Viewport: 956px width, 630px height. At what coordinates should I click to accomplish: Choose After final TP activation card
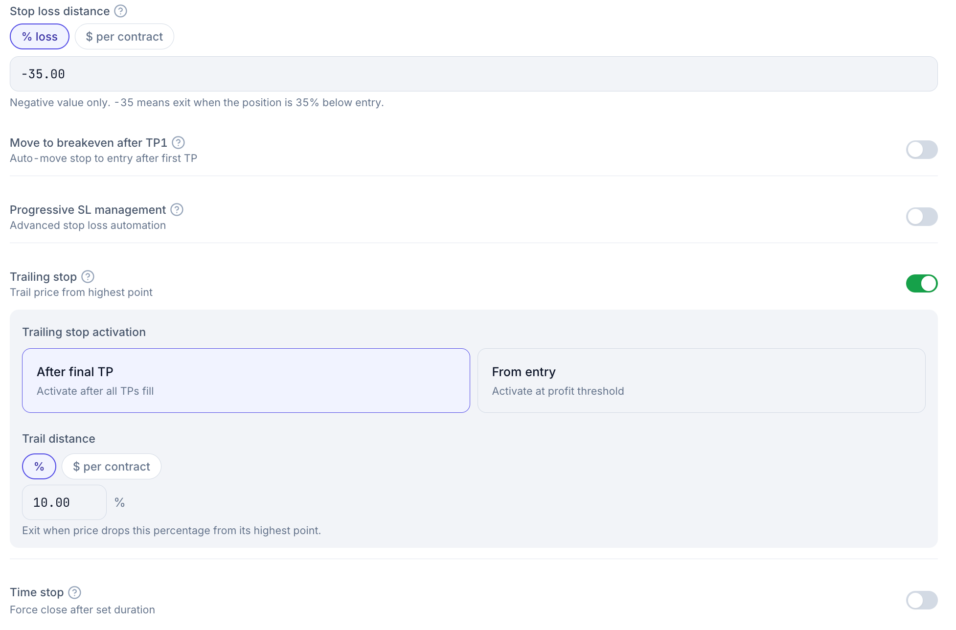click(246, 381)
